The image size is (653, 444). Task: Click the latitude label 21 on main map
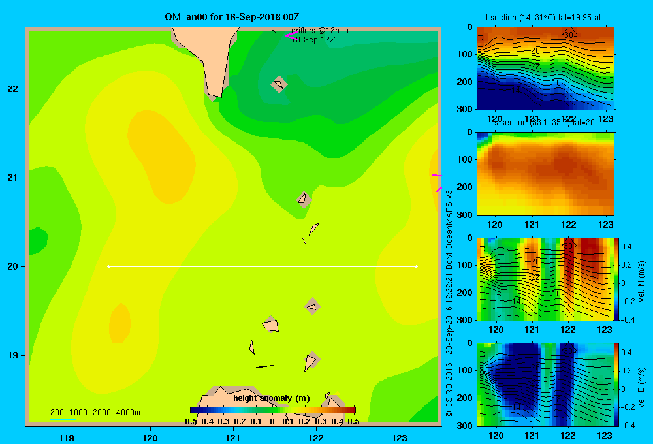pos(12,178)
